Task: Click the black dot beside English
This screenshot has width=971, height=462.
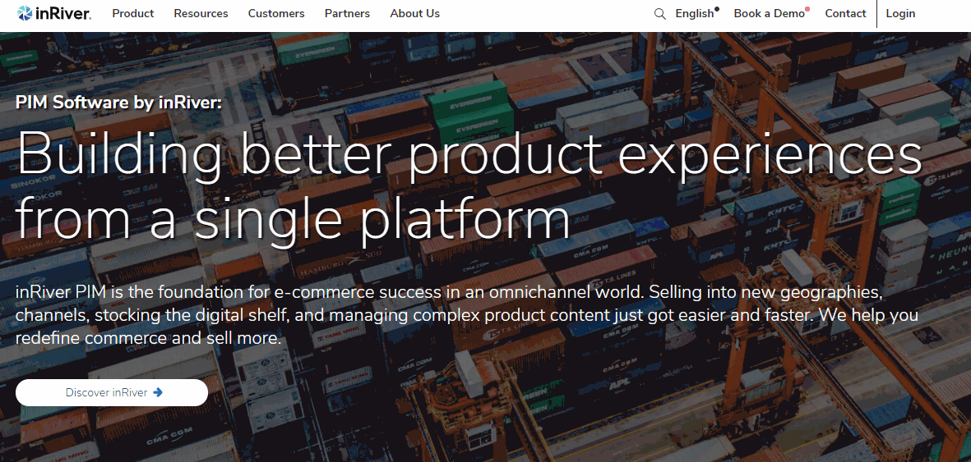Action: [x=717, y=9]
